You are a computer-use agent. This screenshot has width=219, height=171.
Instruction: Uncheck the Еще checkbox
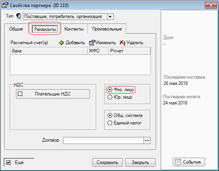pos(8,162)
